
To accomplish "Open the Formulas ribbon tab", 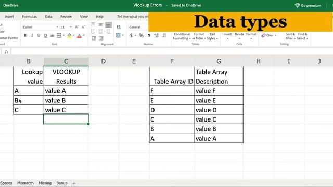I will pos(29,16).
